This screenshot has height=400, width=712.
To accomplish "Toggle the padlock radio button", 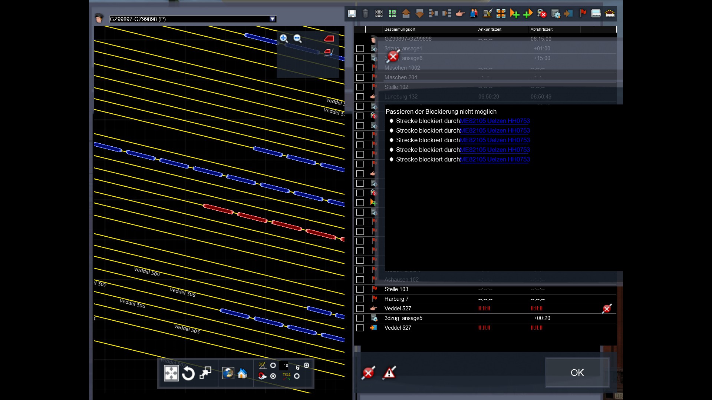I will (x=306, y=366).
